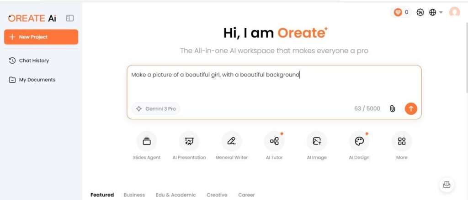
Task: Select the Creative tab
Action: pos(217,195)
